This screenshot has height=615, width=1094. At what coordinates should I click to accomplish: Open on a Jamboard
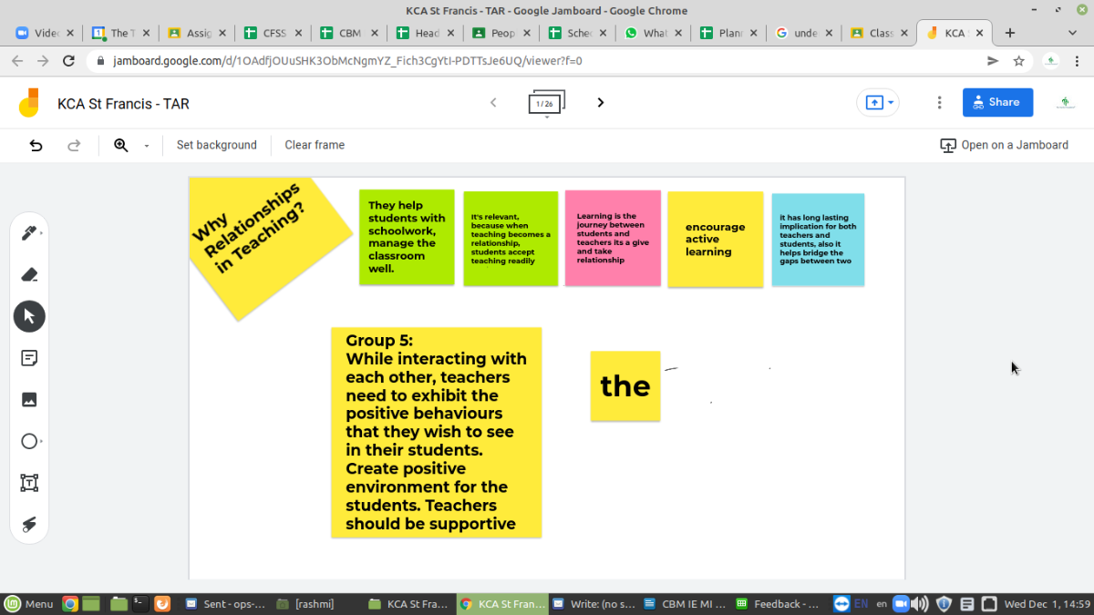[x=1004, y=145]
